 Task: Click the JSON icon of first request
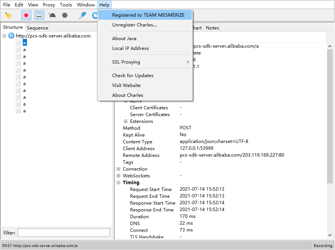(18, 42)
